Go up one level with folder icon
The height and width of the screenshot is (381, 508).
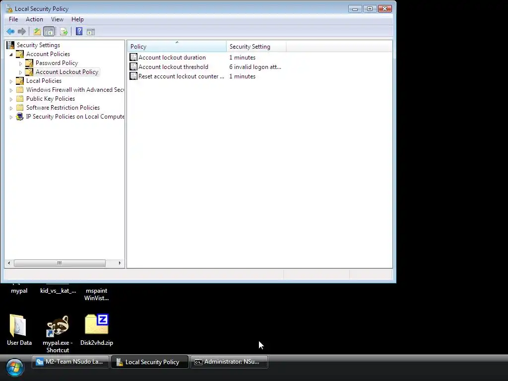37,31
